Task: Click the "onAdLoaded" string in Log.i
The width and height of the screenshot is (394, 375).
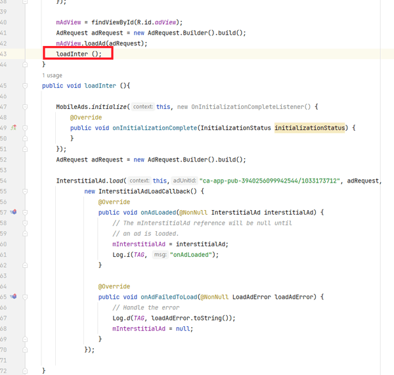Action: [190, 255]
